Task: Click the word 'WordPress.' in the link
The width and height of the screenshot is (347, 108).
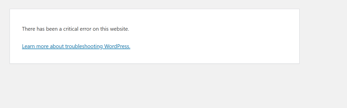Action: point(117,46)
